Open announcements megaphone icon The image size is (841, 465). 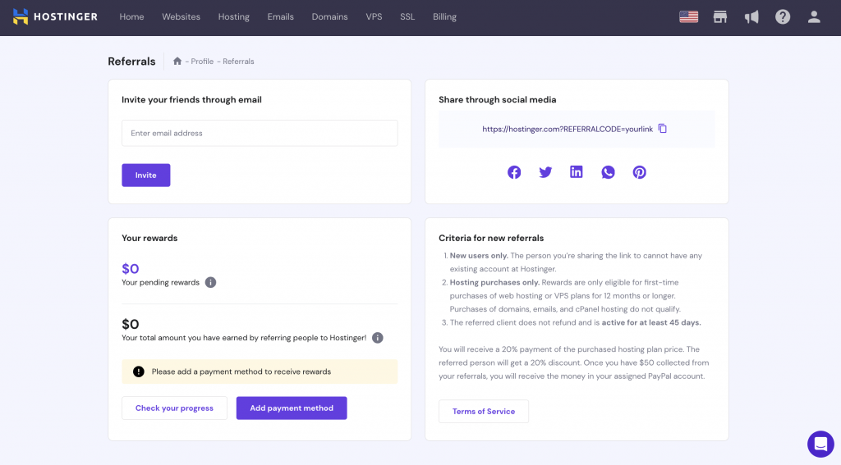pyautogui.click(x=751, y=16)
